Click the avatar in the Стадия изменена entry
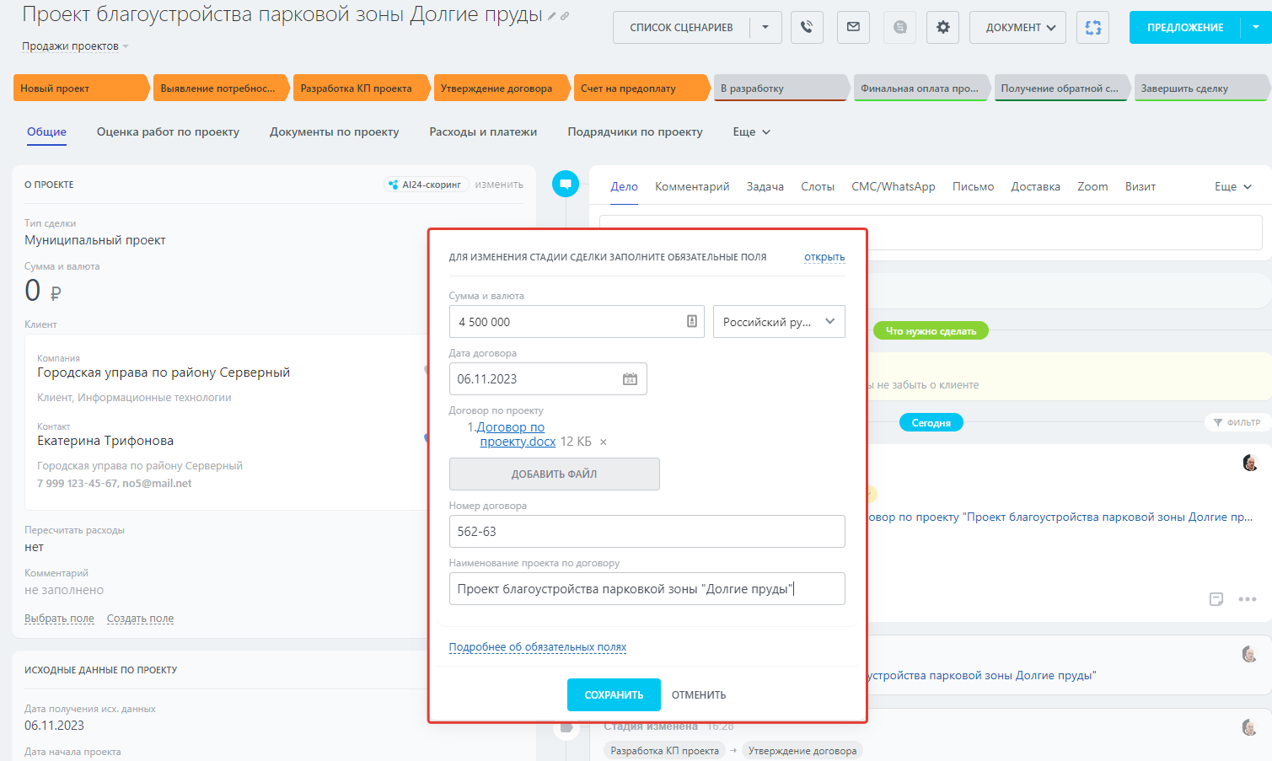Viewport: 1272px width, 761px height. [1249, 726]
